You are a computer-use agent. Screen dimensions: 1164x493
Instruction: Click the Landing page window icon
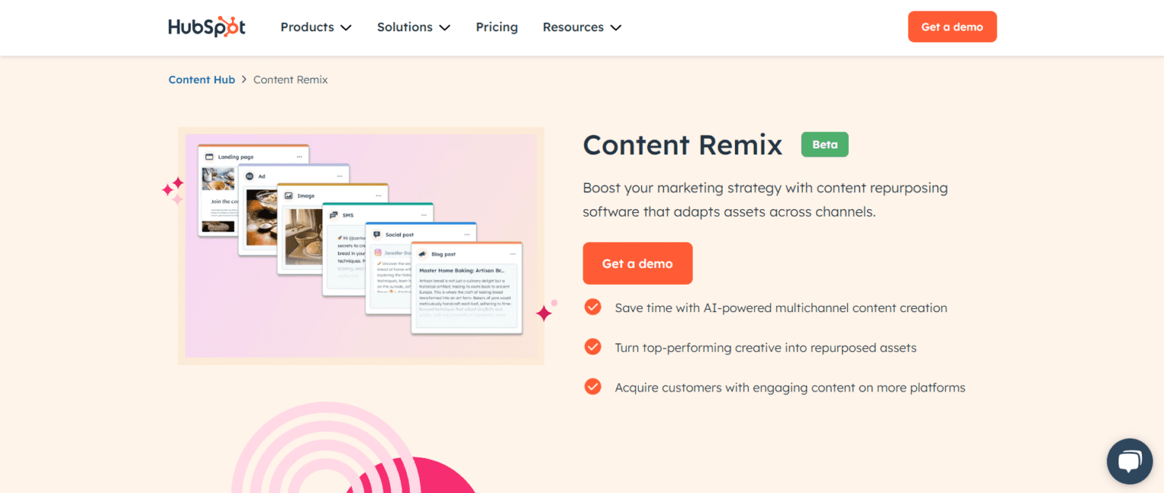click(x=209, y=157)
